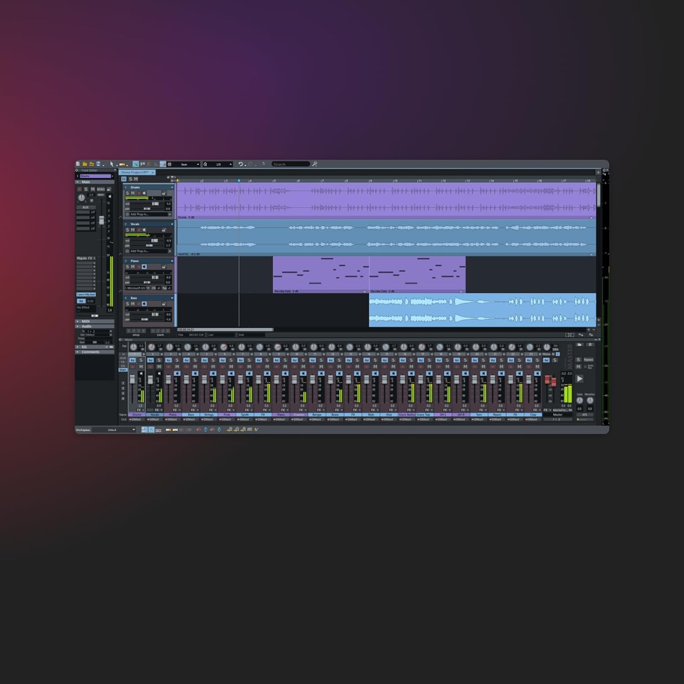Enable monitoring on the Piano track
This screenshot has width=684, height=684.
pyautogui.click(x=144, y=266)
